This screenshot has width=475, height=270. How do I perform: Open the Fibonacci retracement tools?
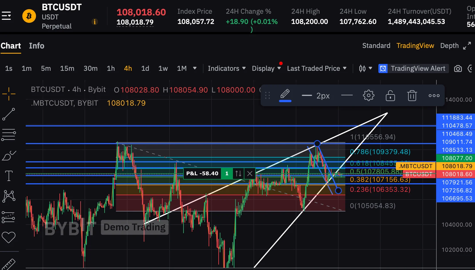click(9, 135)
